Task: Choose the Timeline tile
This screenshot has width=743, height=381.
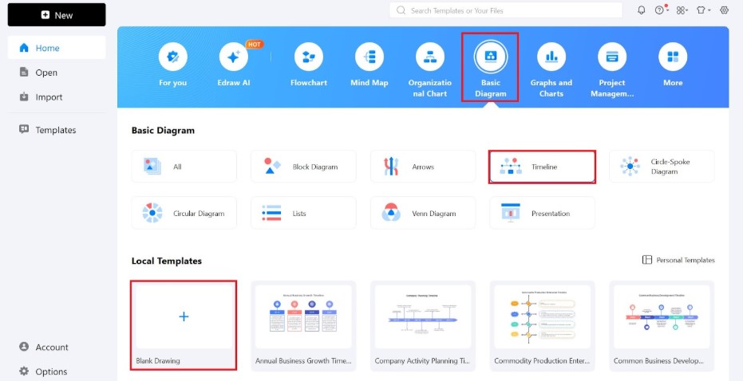Action: pyautogui.click(x=542, y=167)
